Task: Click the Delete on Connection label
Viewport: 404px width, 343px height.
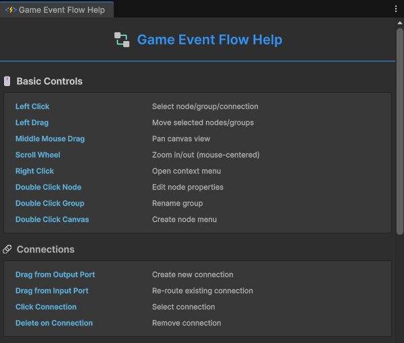Action: coord(54,323)
